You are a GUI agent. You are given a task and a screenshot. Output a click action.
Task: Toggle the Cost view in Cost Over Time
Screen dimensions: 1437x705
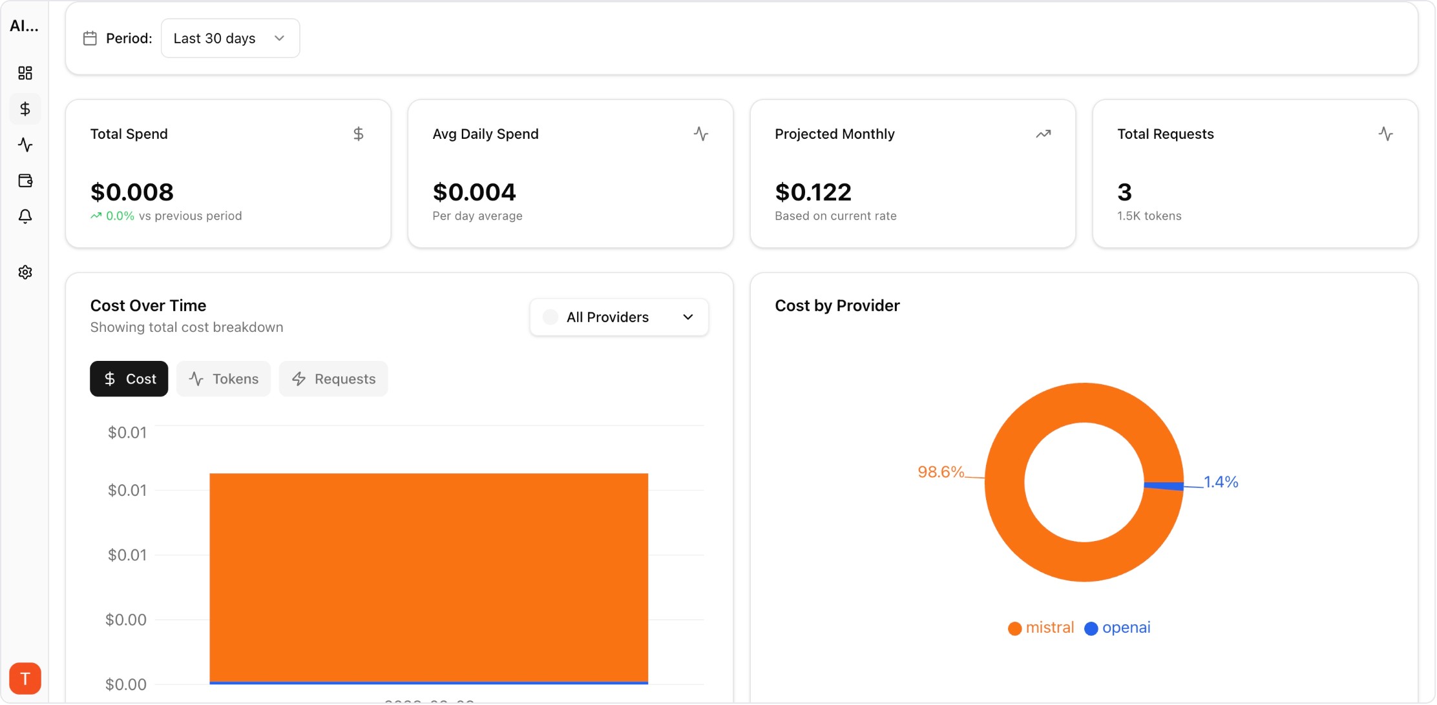(x=129, y=379)
